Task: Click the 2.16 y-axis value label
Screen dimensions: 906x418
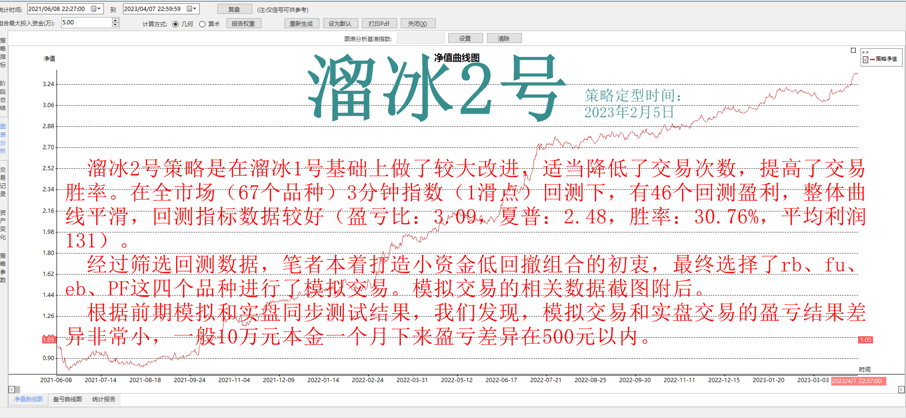Action: pos(48,211)
